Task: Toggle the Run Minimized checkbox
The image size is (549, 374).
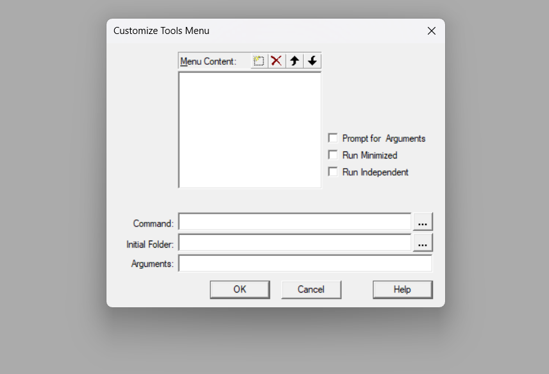Action: coord(333,155)
